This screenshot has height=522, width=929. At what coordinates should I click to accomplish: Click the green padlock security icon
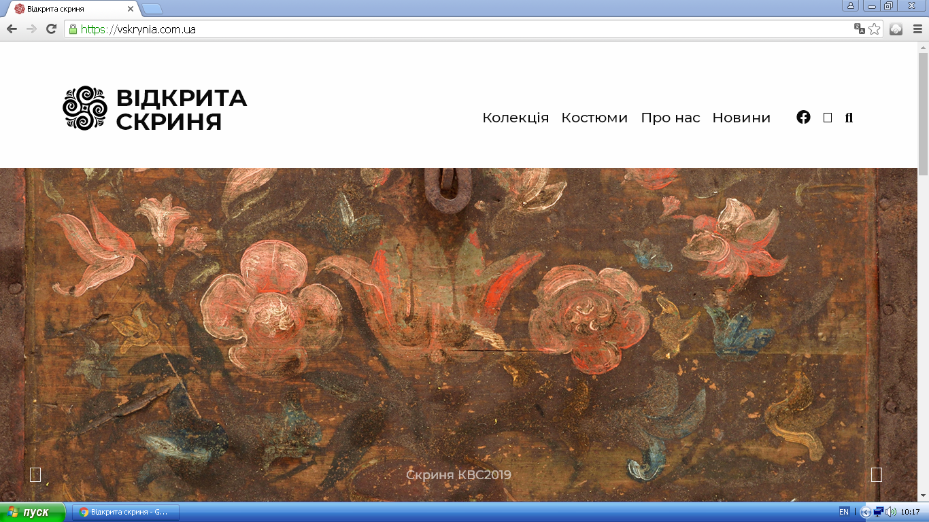click(73, 29)
